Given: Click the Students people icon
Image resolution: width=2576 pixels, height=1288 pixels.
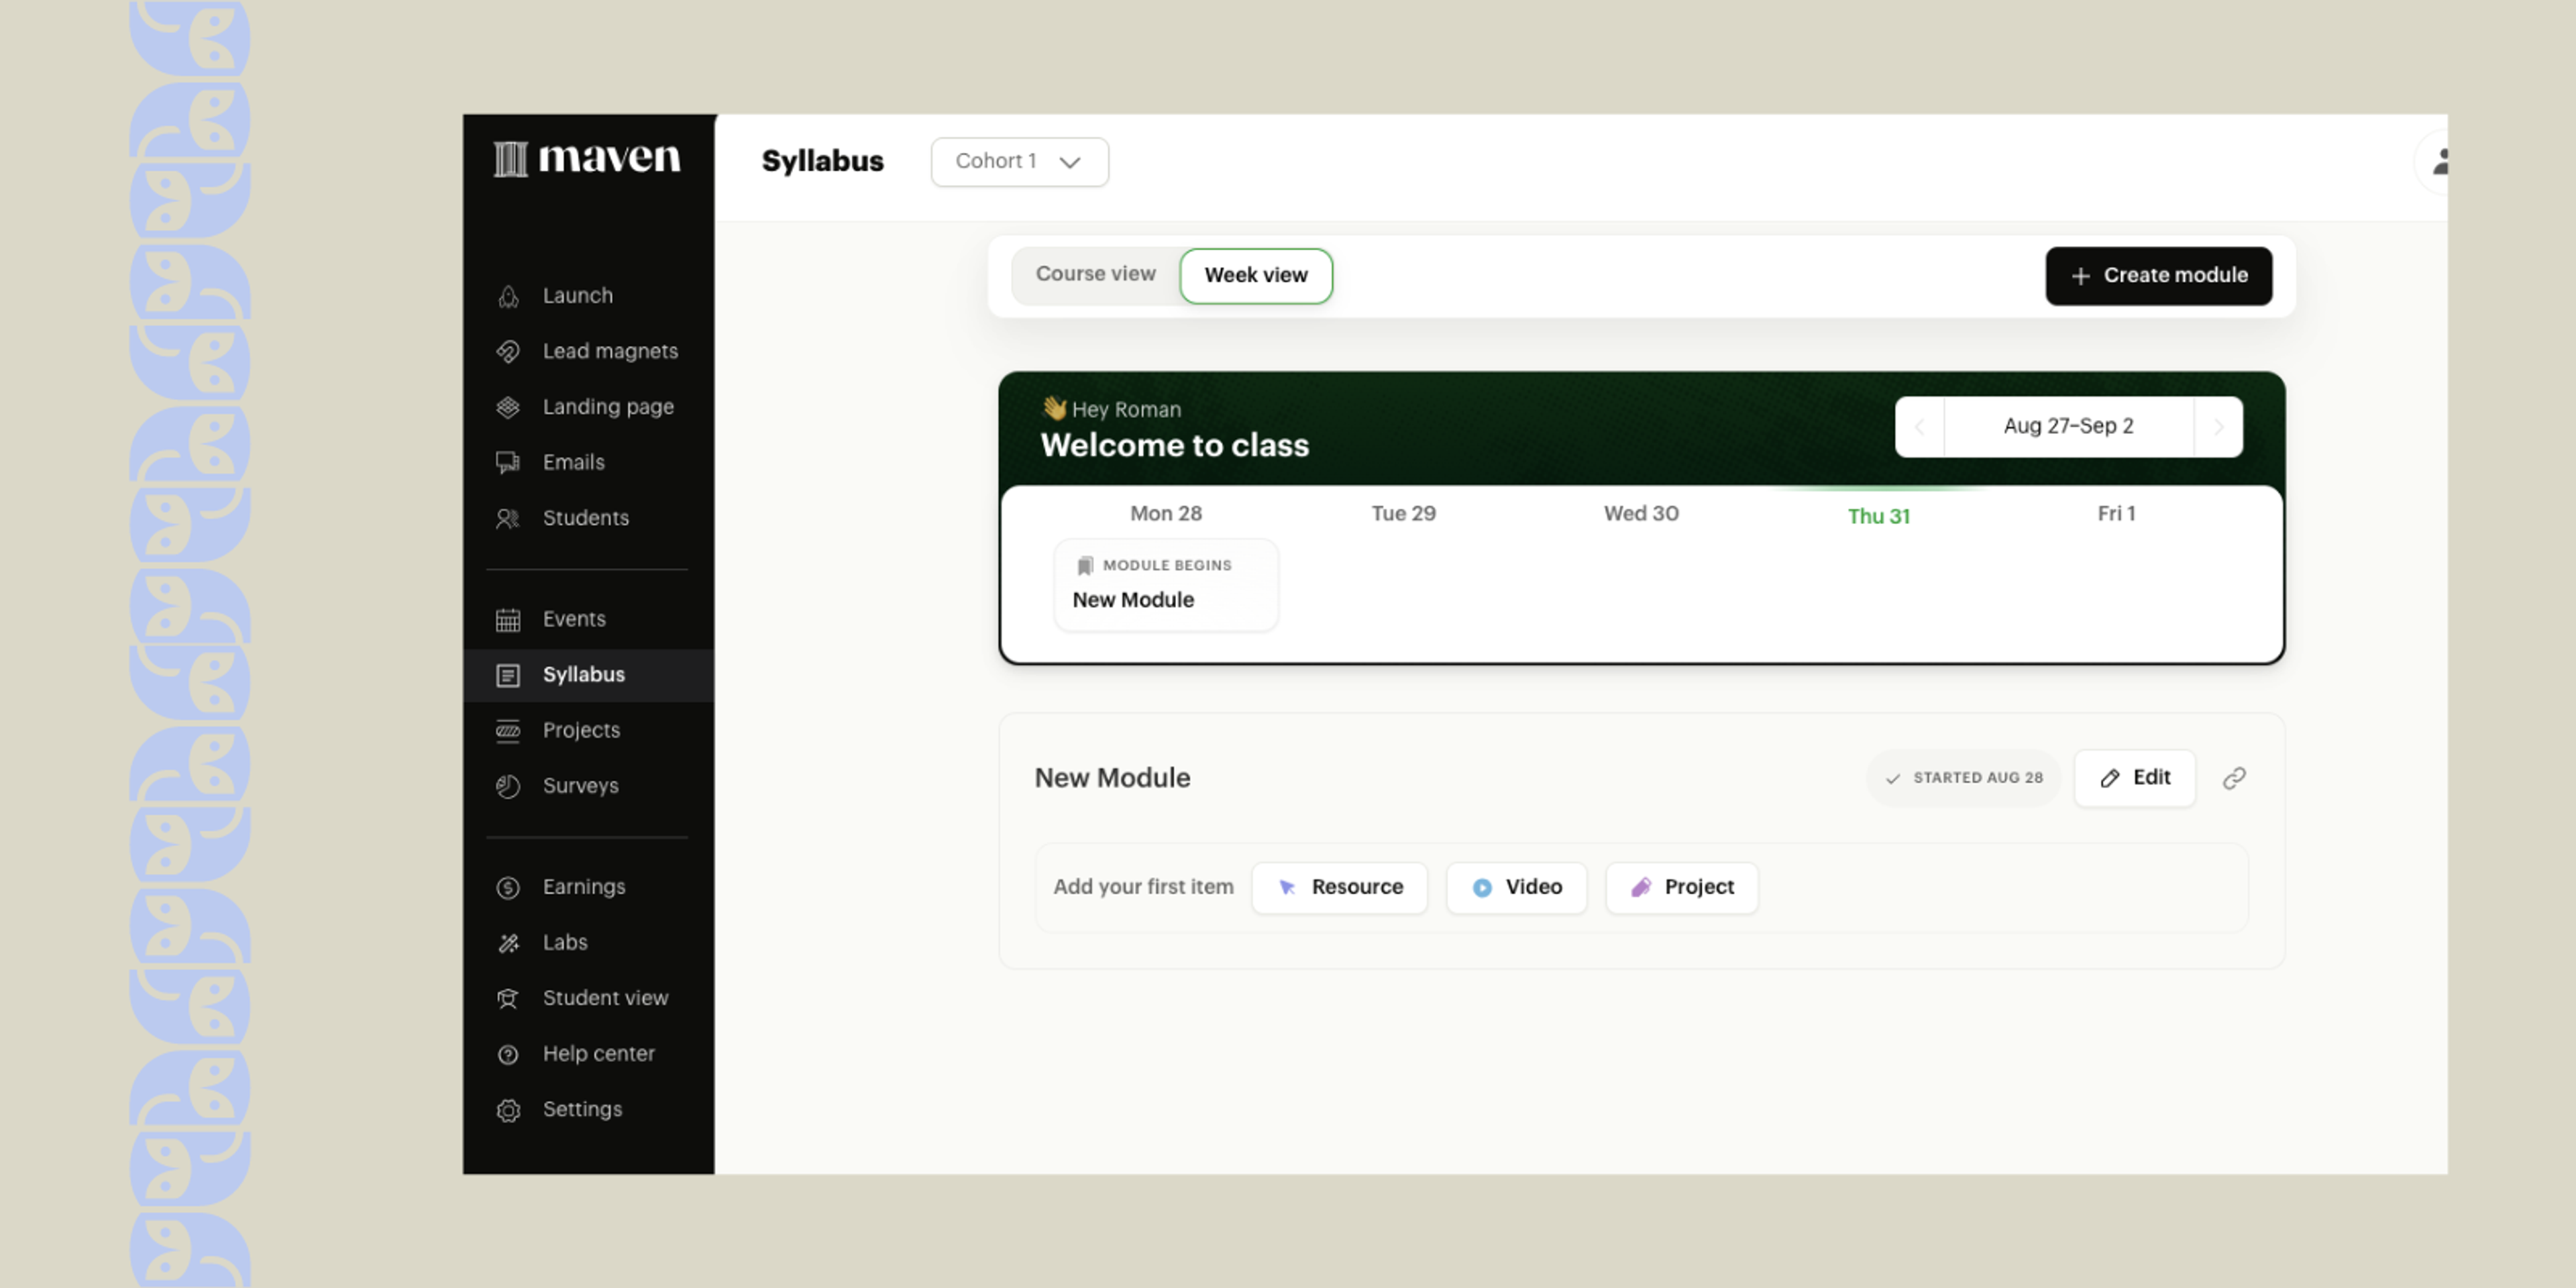Looking at the screenshot, I should pos(508,518).
